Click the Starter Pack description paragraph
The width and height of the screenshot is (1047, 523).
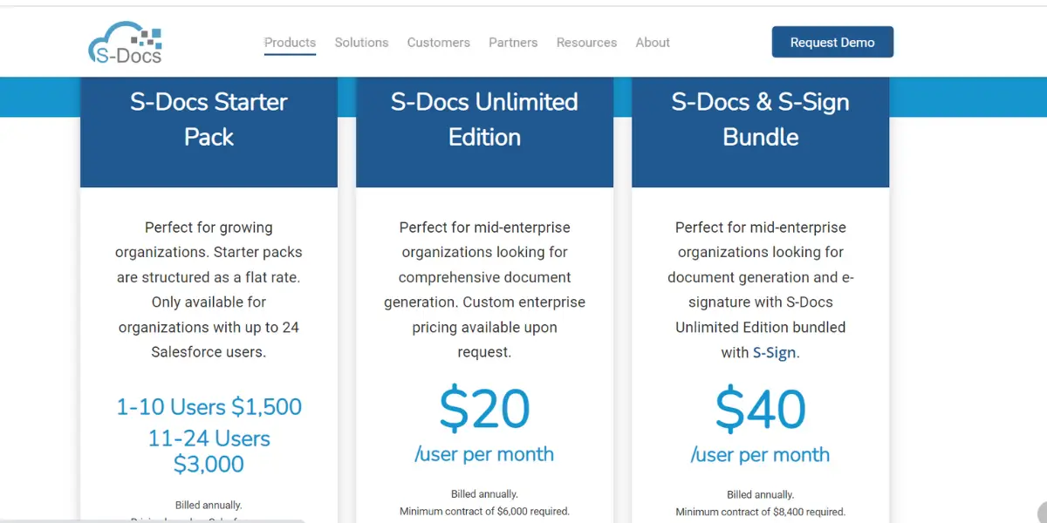[x=209, y=289]
